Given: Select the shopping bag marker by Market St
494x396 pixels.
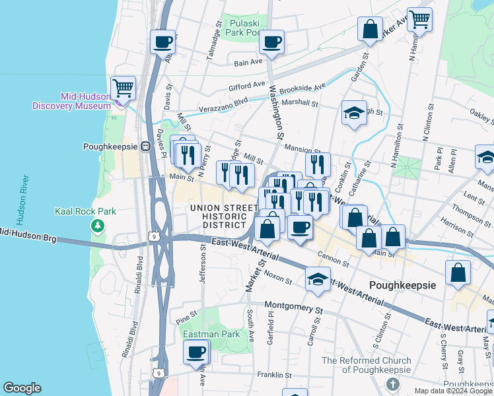Looking at the screenshot, I should pos(267,231).
